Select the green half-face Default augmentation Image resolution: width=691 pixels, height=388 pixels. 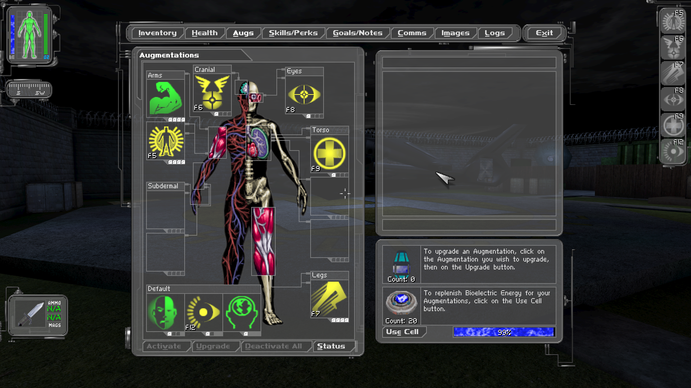[x=166, y=313]
